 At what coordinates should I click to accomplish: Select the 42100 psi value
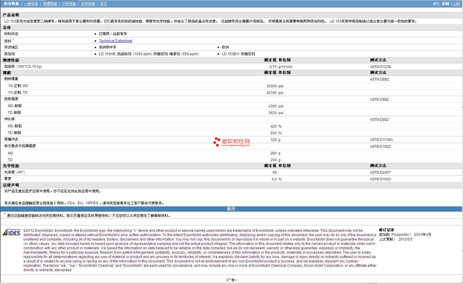(275, 93)
